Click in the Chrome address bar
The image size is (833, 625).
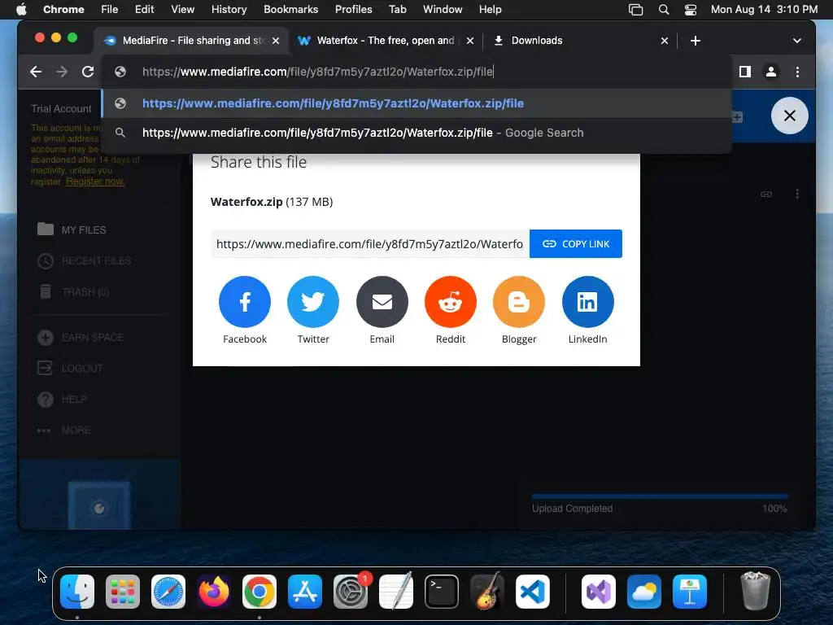click(416, 72)
